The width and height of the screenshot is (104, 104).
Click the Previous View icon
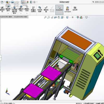(52, 17)
